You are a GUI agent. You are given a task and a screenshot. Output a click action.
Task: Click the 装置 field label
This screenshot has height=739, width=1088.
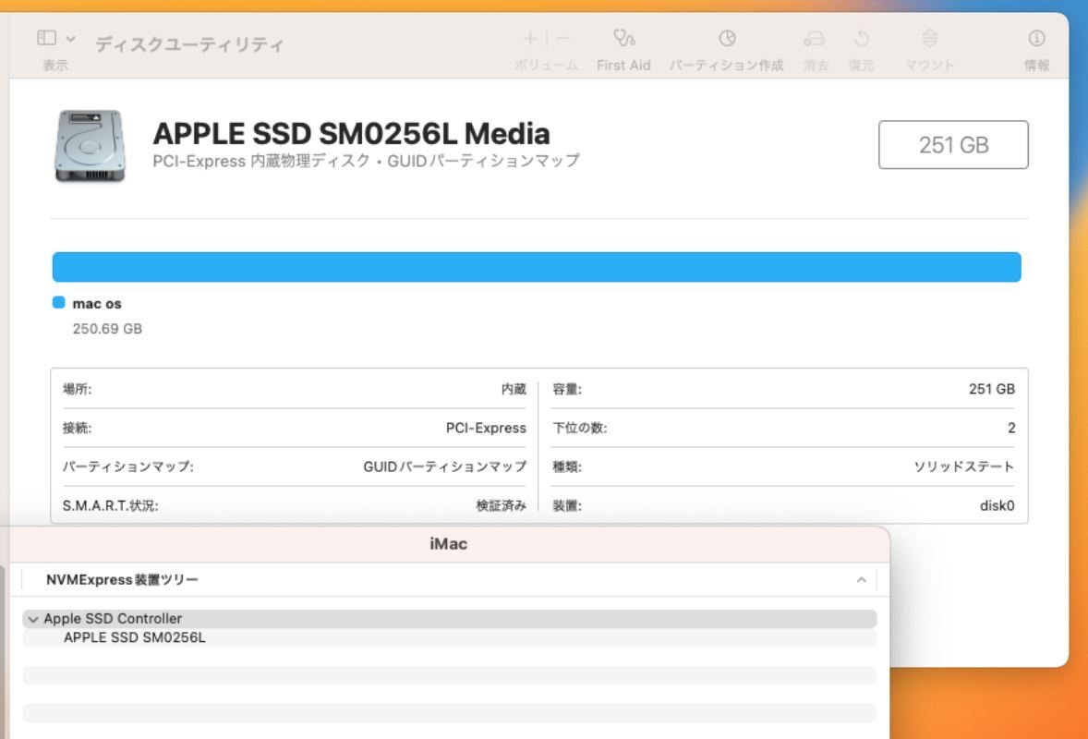coord(567,506)
